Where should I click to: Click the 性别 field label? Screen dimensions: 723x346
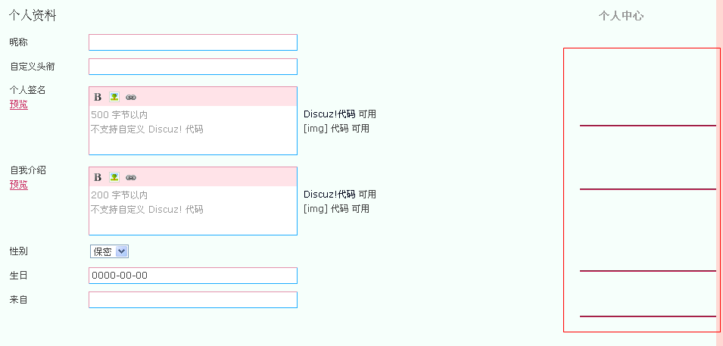[18, 251]
